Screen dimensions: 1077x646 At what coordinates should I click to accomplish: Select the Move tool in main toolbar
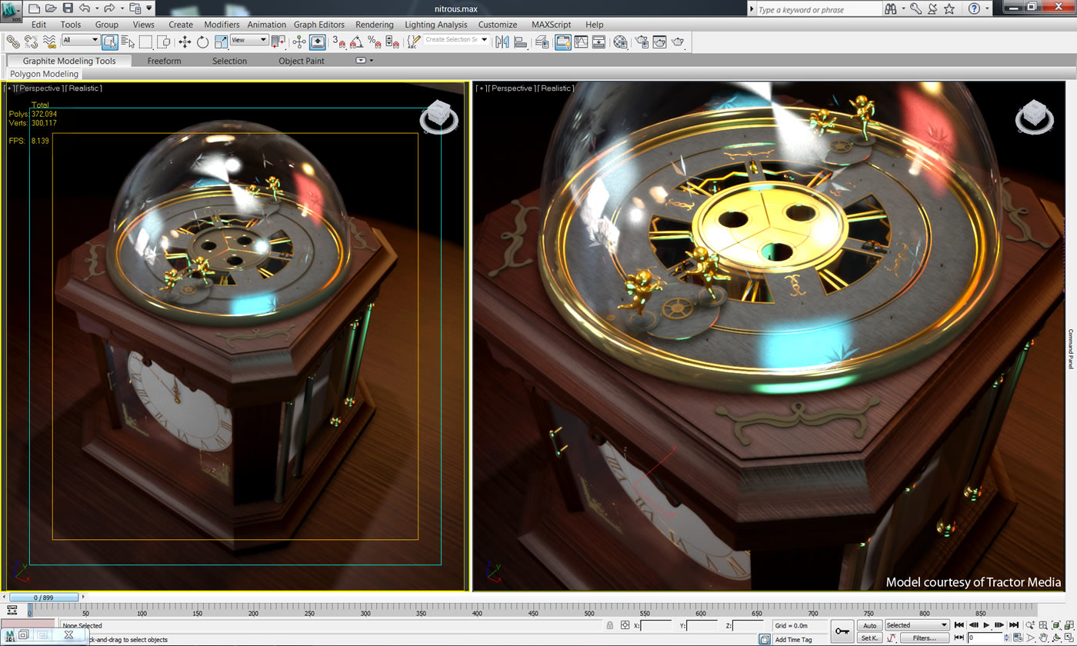pyautogui.click(x=185, y=42)
